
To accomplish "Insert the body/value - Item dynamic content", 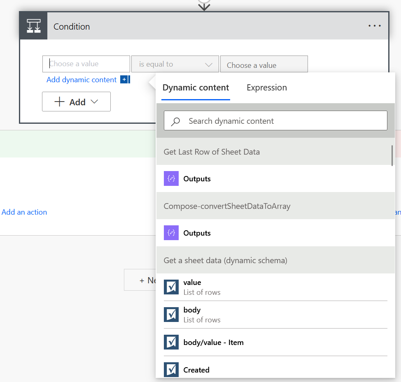I will tap(213, 343).
